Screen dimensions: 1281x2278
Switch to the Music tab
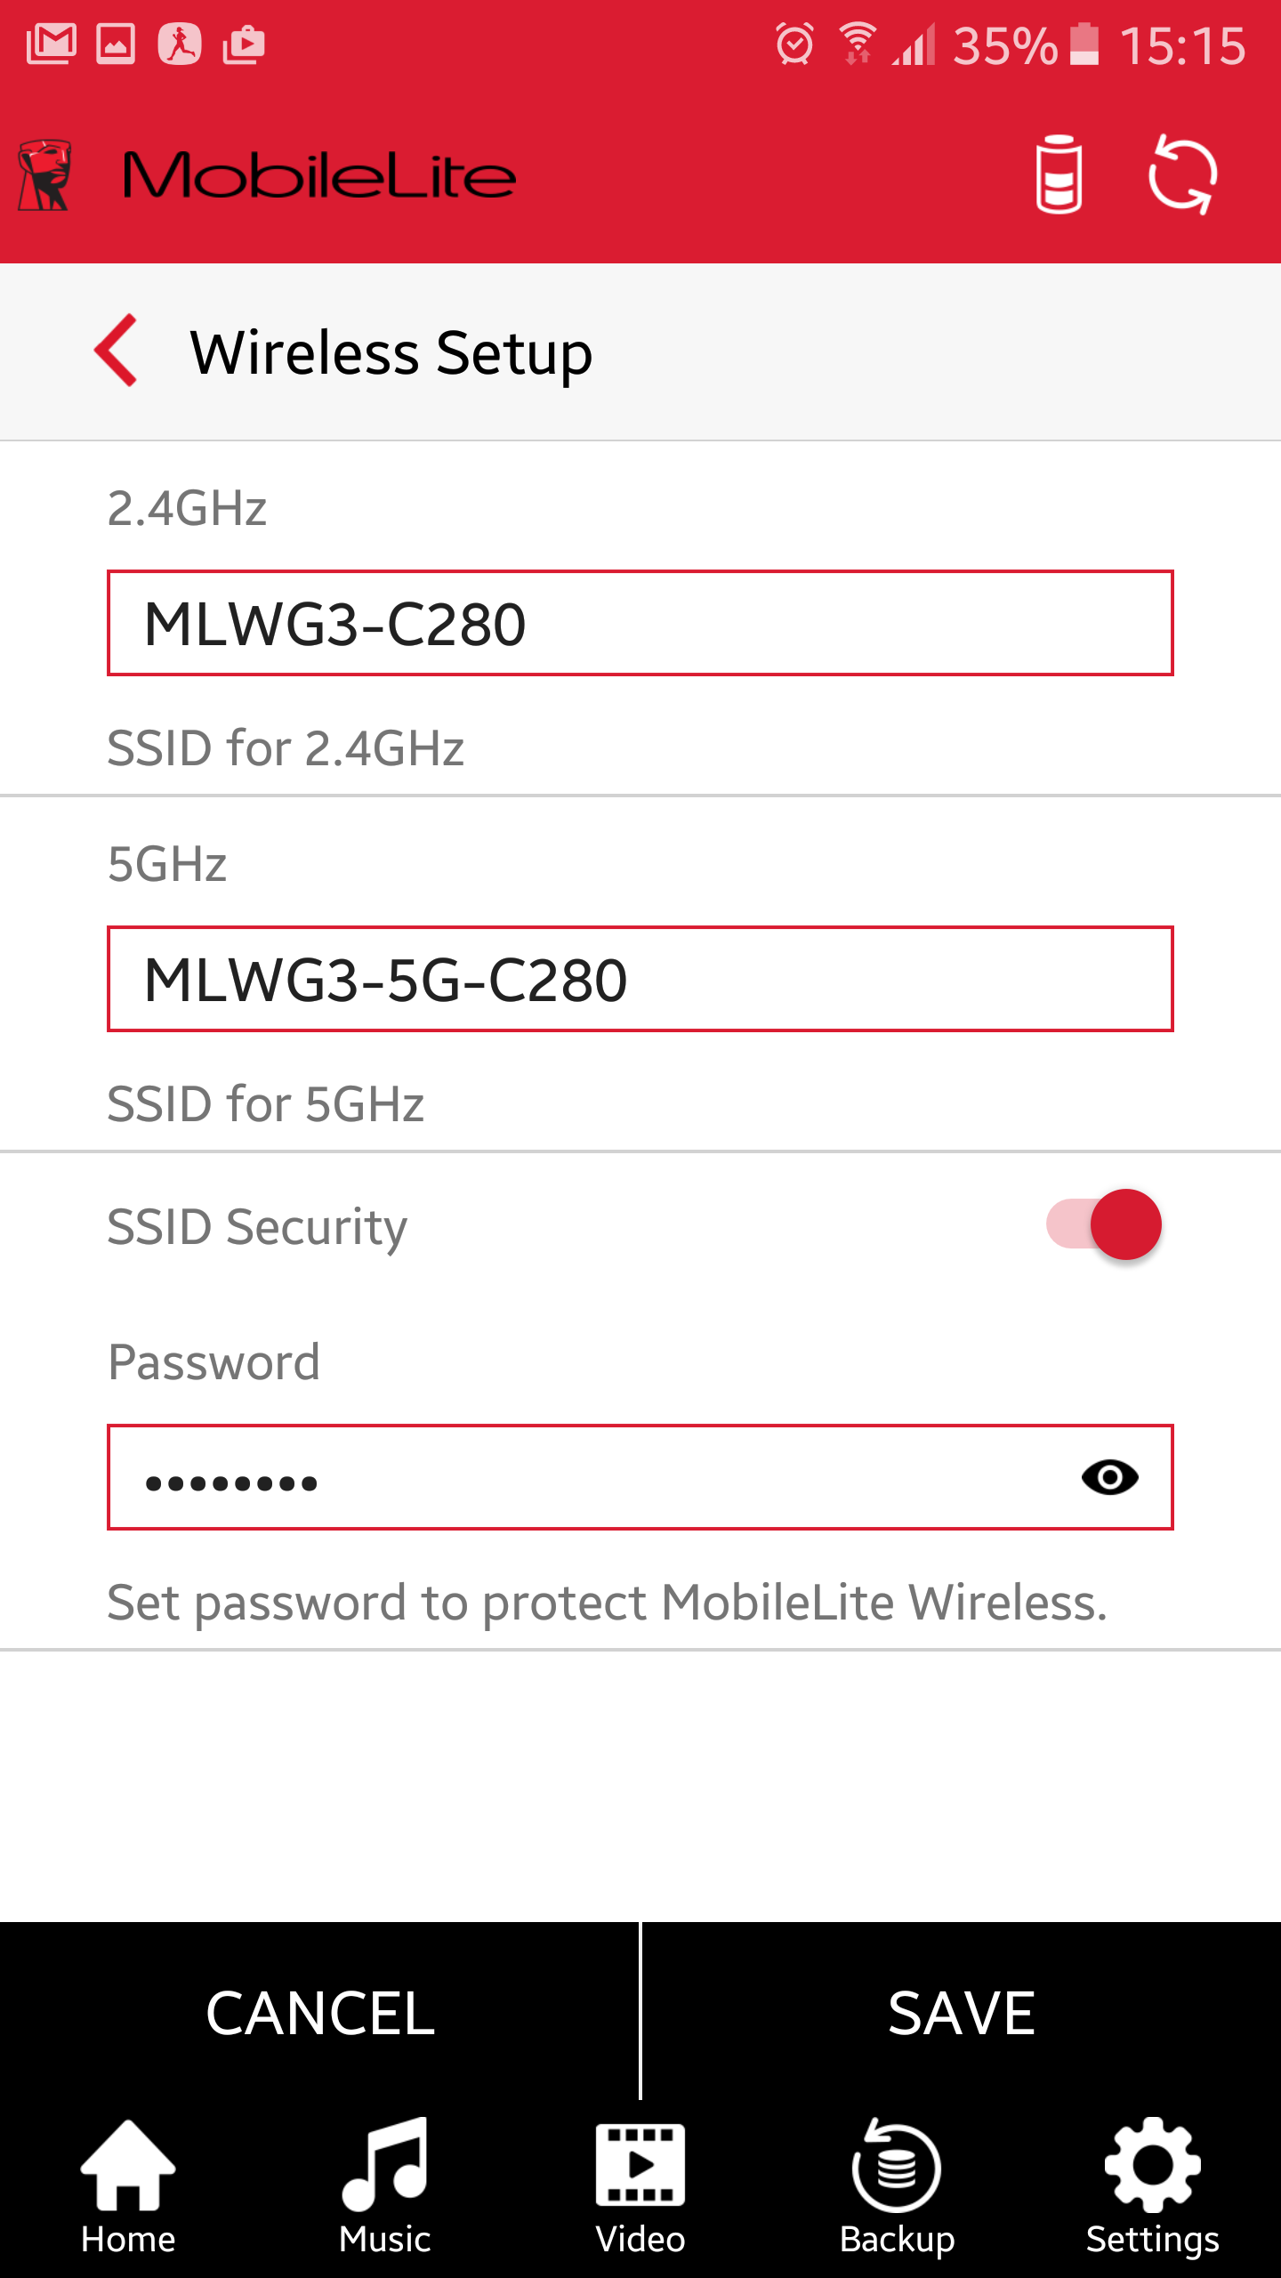[384, 2189]
